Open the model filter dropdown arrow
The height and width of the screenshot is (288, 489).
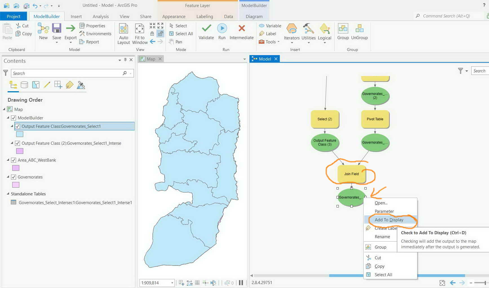click(467, 71)
